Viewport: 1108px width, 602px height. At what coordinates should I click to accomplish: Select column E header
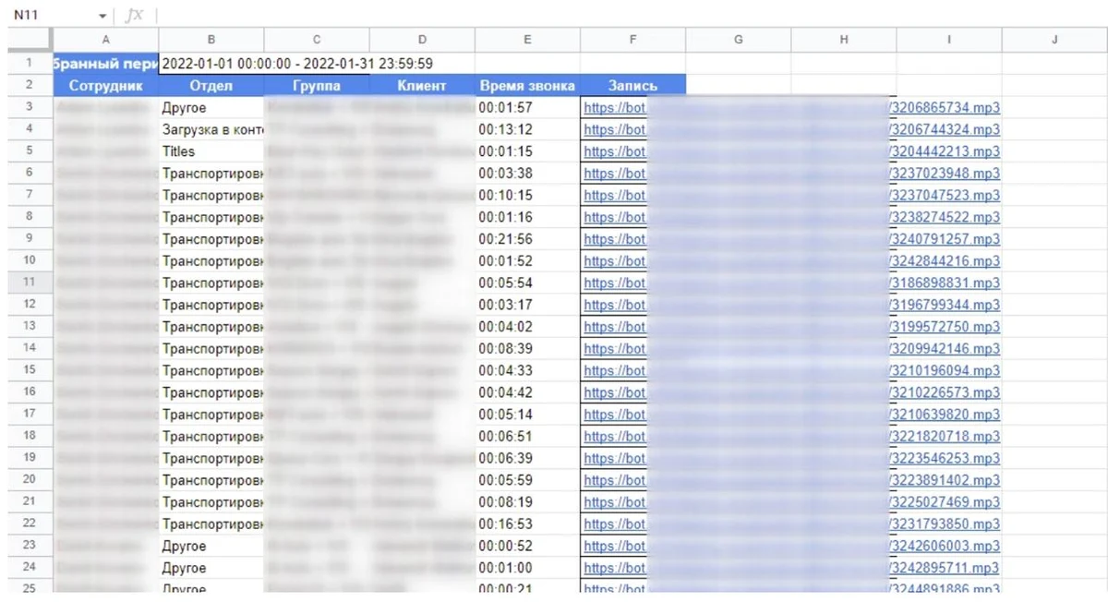pyautogui.click(x=527, y=40)
